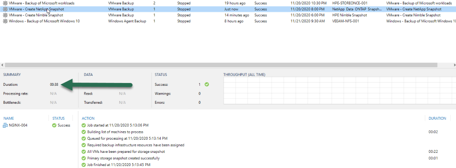Click the ACTION column header

click(x=88, y=119)
